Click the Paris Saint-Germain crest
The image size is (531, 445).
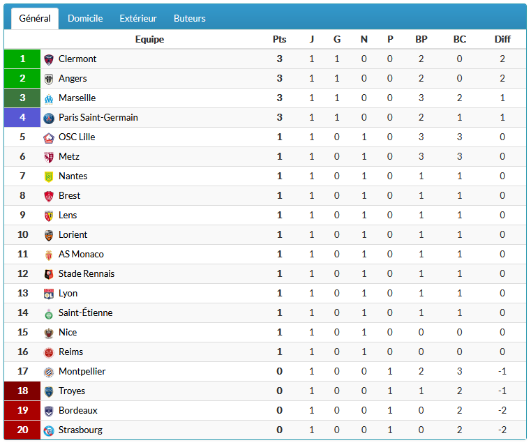49,118
